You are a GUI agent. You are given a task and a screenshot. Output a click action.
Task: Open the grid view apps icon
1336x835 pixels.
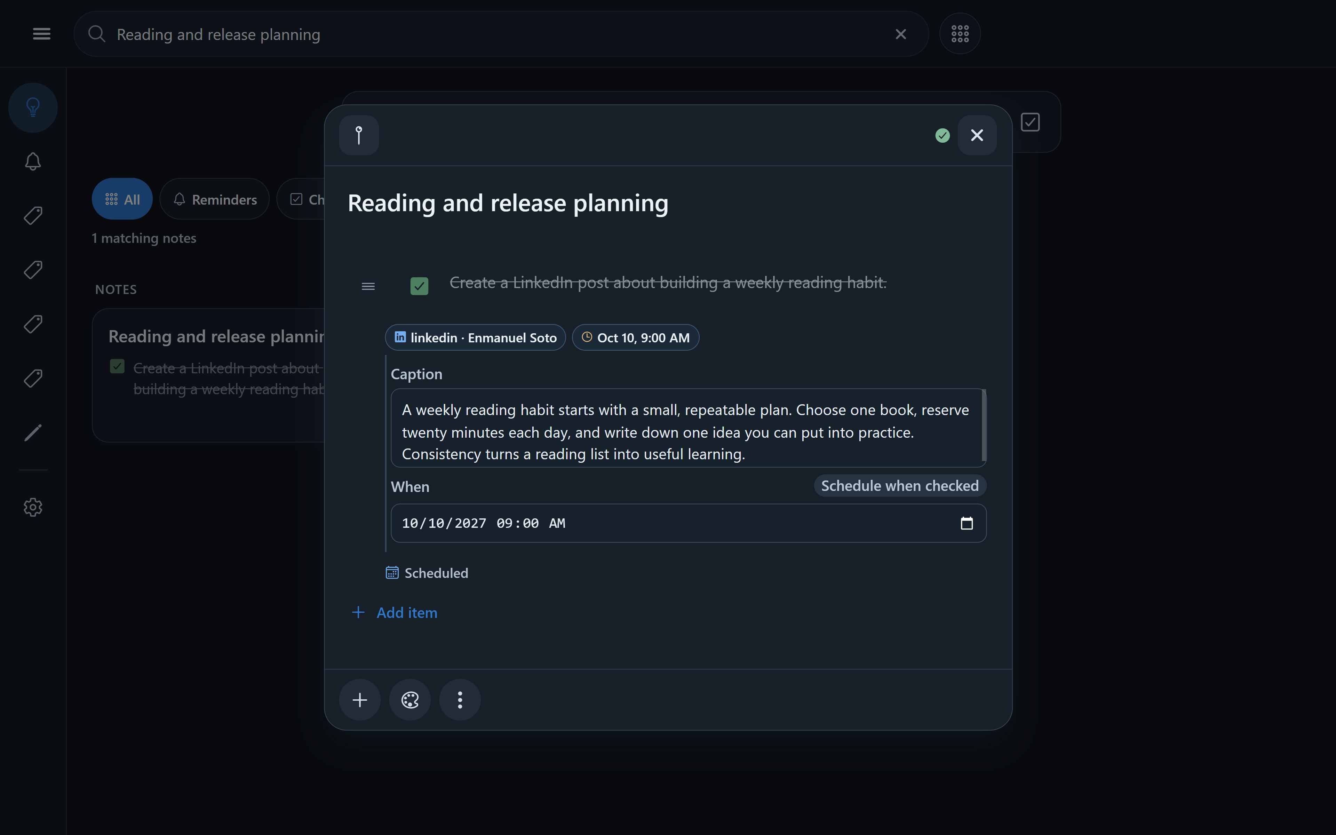tap(960, 34)
